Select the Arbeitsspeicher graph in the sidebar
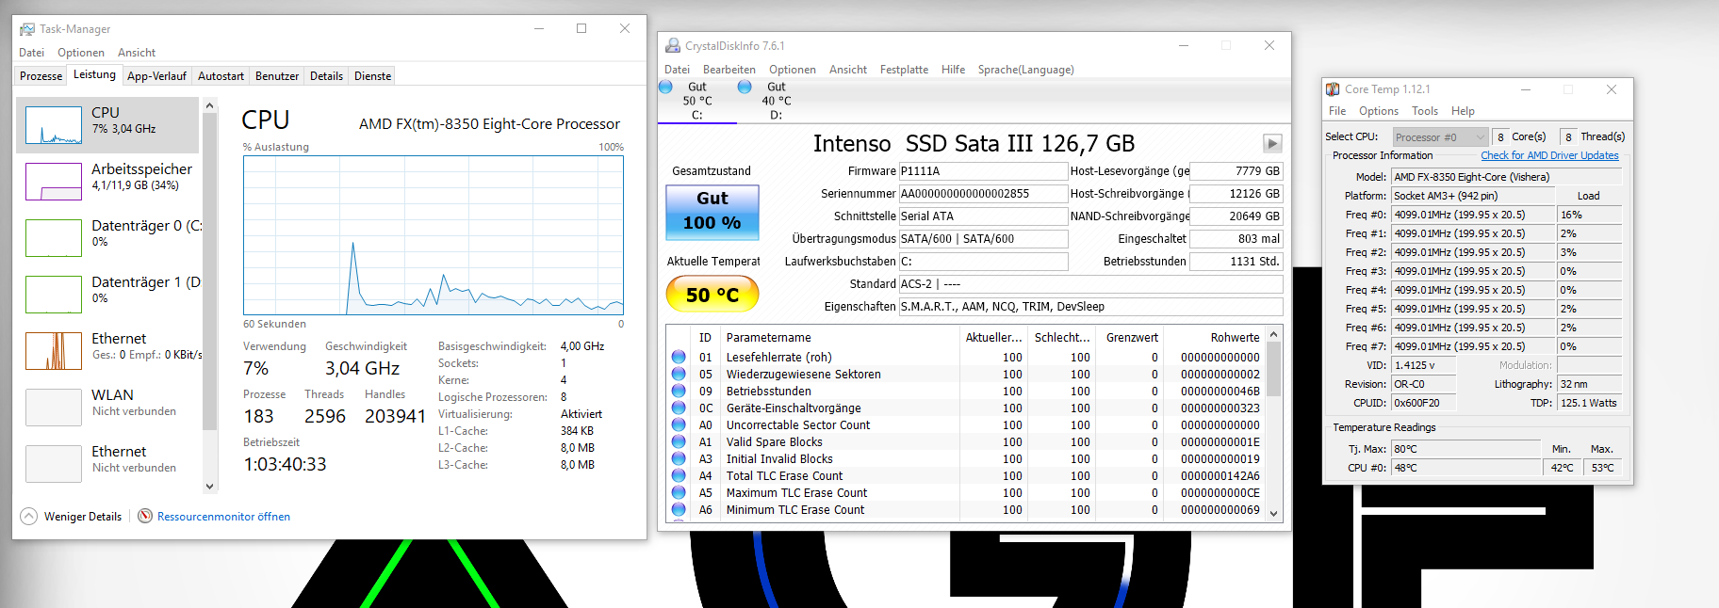Screen dimensions: 1719x608 pyautogui.click(x=54, y=182)
